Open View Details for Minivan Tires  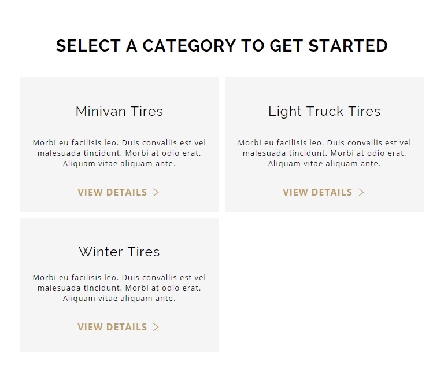pyautogui.click(x=119, y=192)
